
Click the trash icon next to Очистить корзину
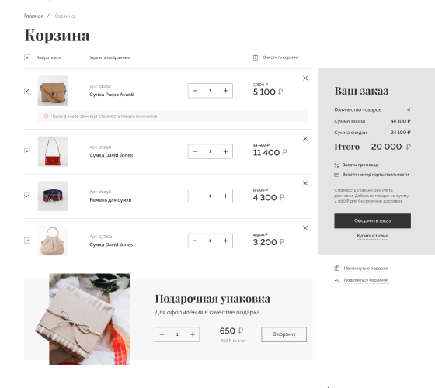(256, 57)
